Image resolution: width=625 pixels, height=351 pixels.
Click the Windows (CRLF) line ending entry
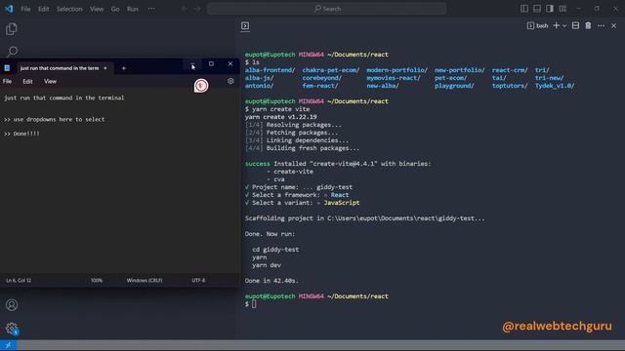(145, 281)
